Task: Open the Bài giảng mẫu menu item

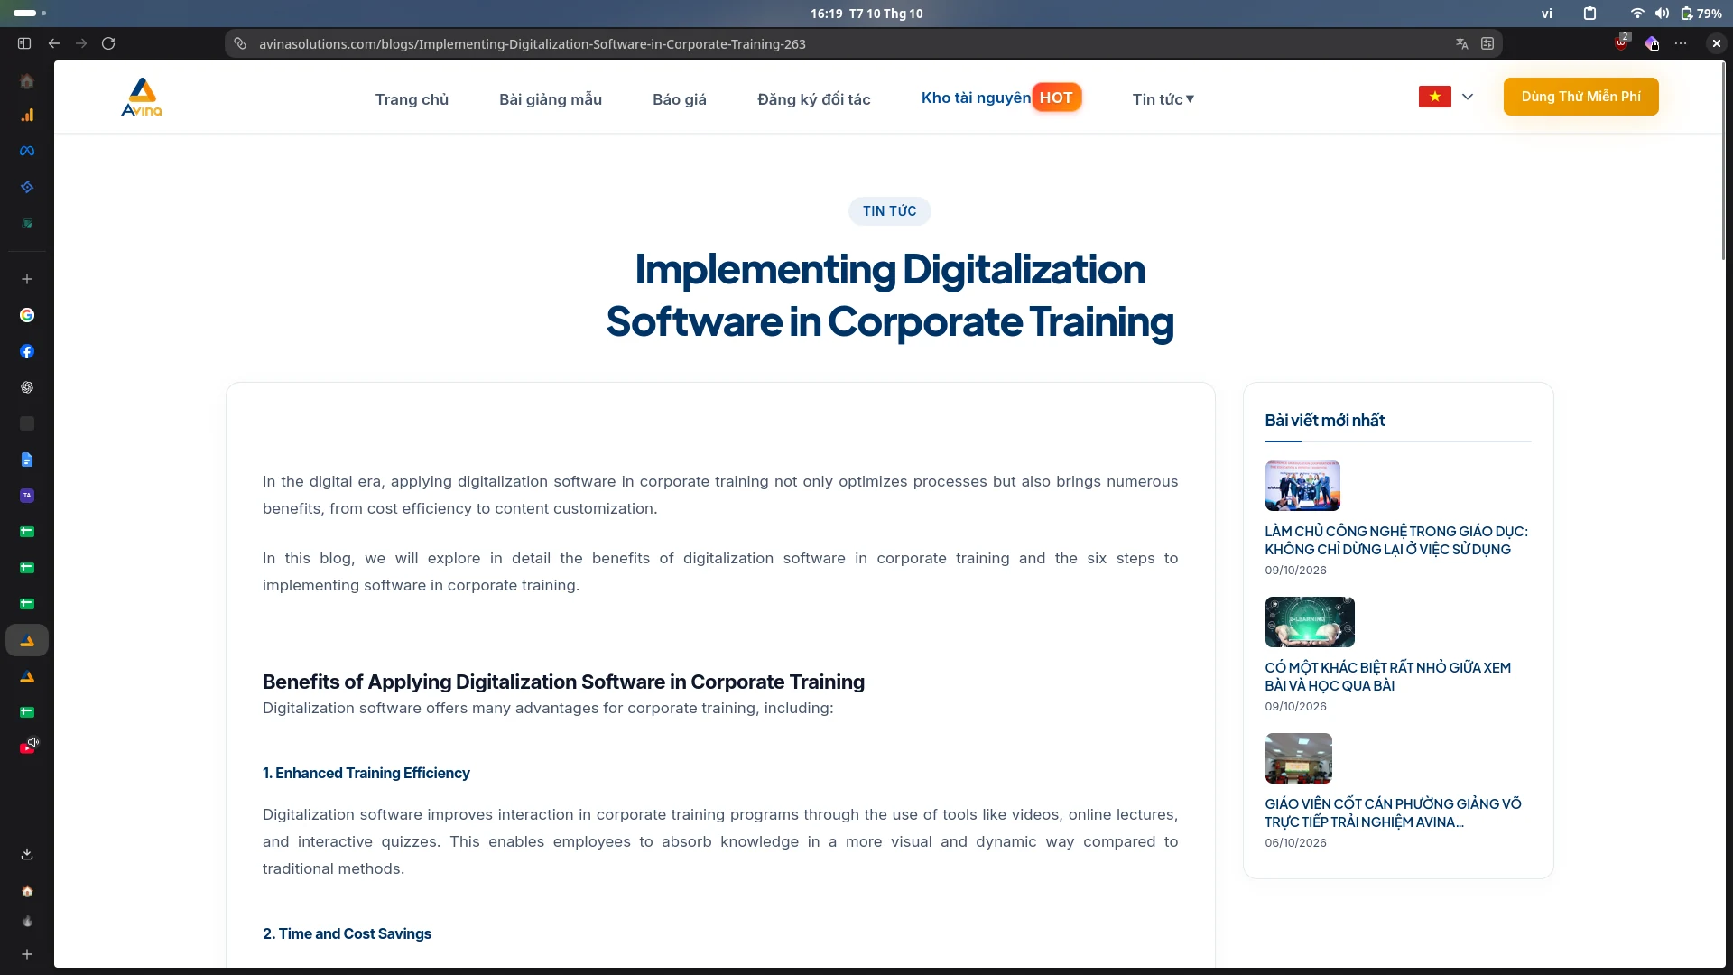Action: click(x=551, y=99)
